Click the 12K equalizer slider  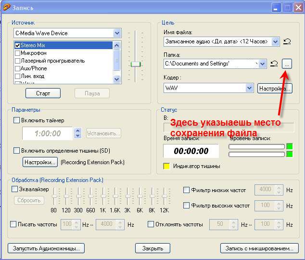click(x=165, y=196)
